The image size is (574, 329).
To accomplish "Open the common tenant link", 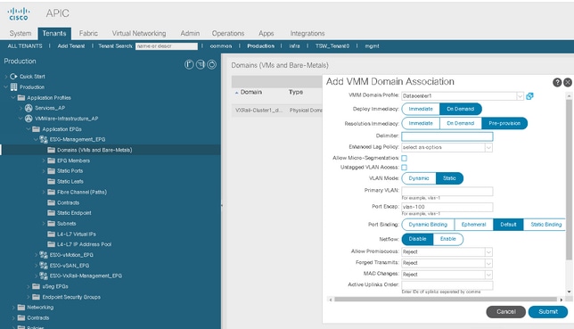I will point(221,46).
